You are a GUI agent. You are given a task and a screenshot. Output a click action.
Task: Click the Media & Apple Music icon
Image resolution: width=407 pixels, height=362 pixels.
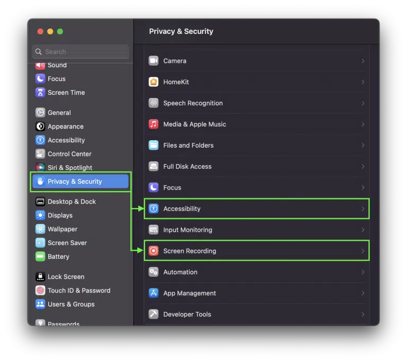[x=153, y=124]
